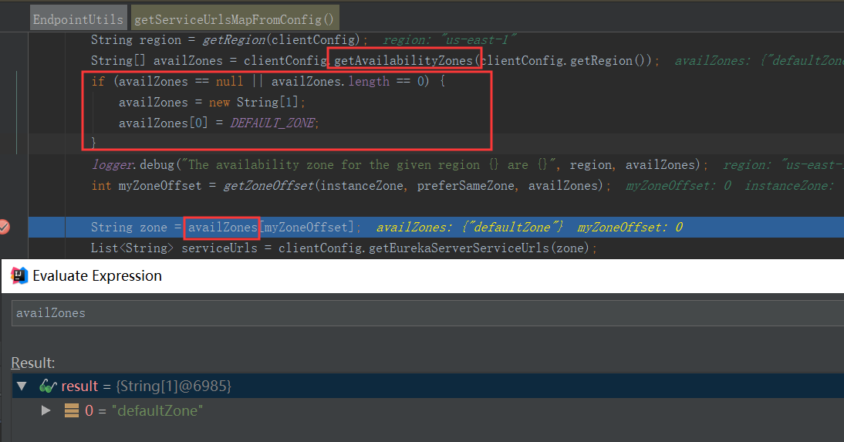The image size is (844, 442).
Task: Select the getServiceUrlsMapFromConfig() breadcrumb
Action: click(x=235, y=19)
